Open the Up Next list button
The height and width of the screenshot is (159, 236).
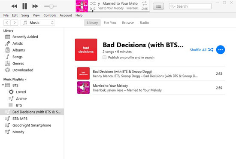point(158,6)
